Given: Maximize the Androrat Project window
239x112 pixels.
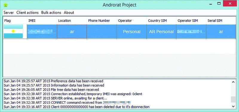Looking at the screenshot, I should coord(219,4).
